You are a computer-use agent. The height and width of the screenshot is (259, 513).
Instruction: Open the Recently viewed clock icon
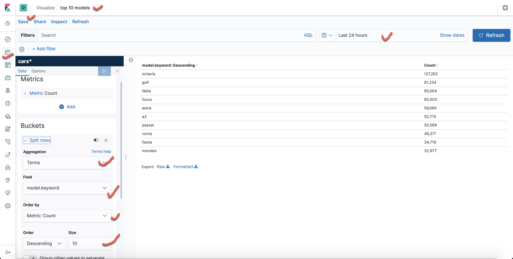pos(7,23)
